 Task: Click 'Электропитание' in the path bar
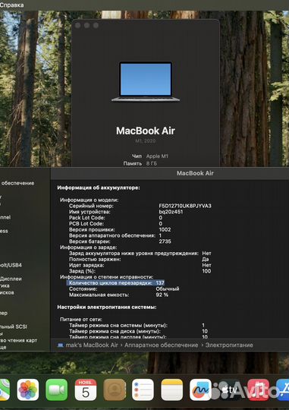click(229, 345)
